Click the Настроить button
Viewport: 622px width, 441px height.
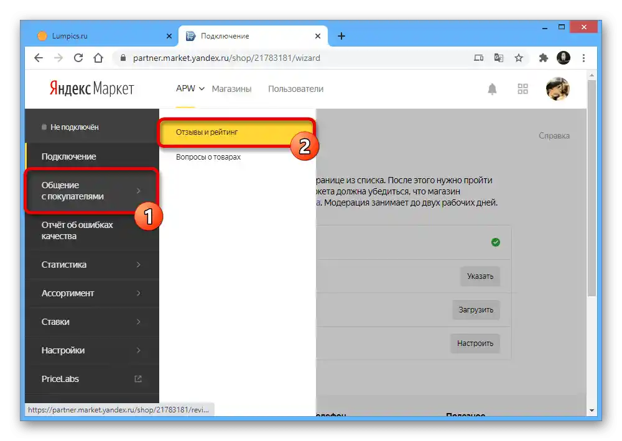pyautogui.click(x=475, y=343)
